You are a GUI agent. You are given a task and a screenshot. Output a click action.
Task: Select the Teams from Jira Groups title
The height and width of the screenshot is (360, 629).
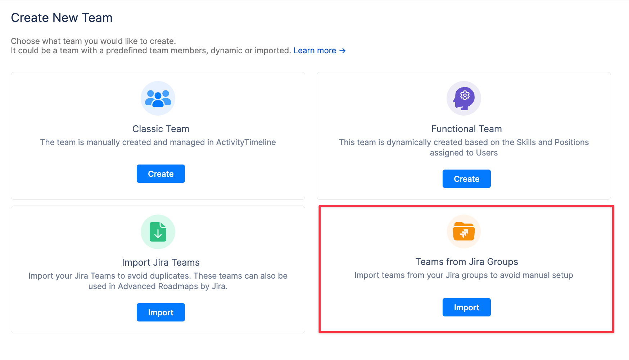tap(466, 262)
